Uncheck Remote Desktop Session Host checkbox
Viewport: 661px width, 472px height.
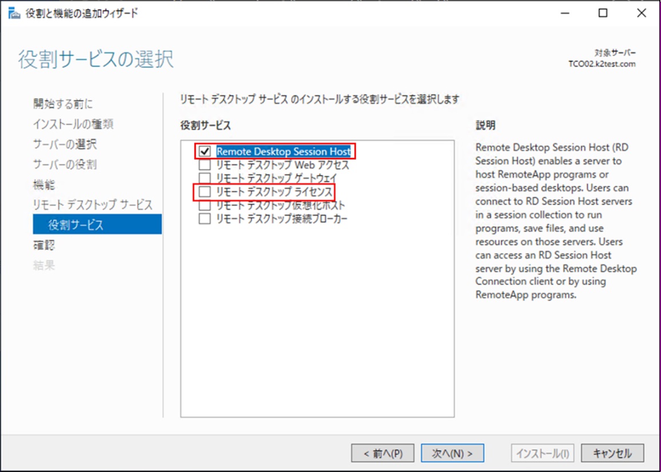[x=205, y=152]
